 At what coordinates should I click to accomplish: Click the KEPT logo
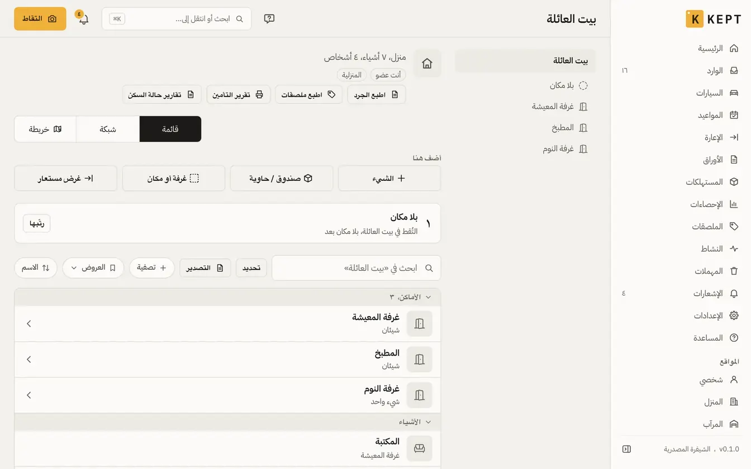[713, 19]
